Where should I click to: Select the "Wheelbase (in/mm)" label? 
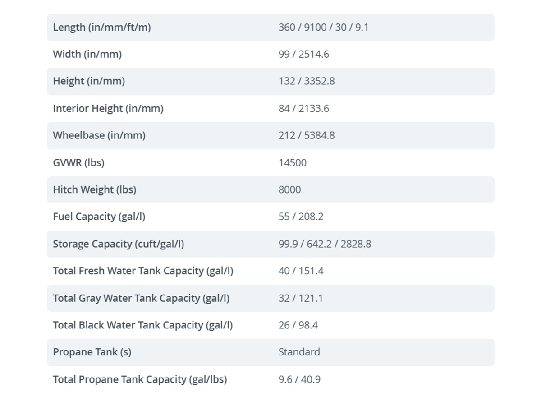click(x=99, y=136)
